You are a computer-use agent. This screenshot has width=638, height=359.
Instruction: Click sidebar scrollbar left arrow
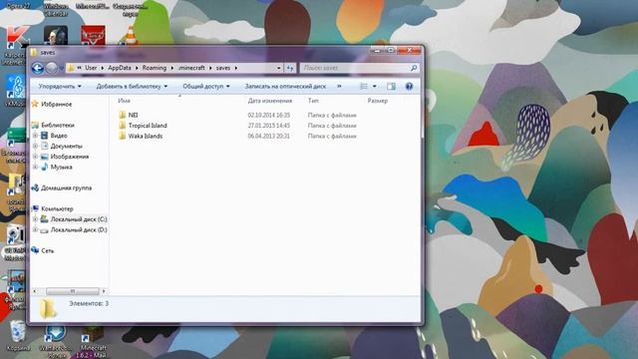35,291
